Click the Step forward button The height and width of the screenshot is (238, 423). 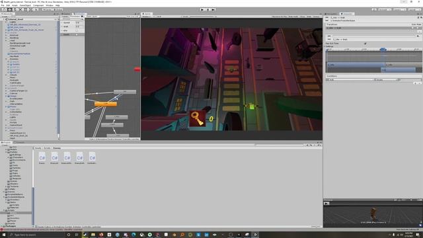coord(213,9)
